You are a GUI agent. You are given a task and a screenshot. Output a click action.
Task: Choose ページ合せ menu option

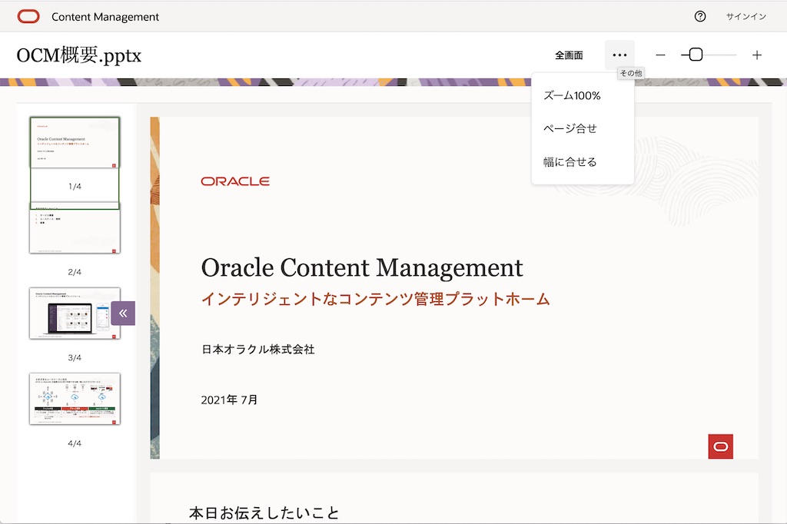click(x=570, y=128)
